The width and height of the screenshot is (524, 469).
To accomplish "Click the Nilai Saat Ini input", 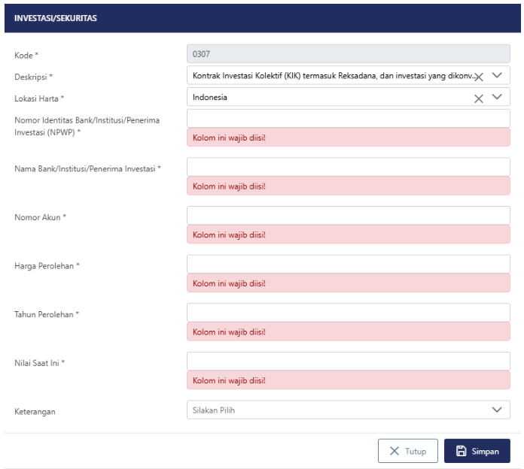I will 348,361.
